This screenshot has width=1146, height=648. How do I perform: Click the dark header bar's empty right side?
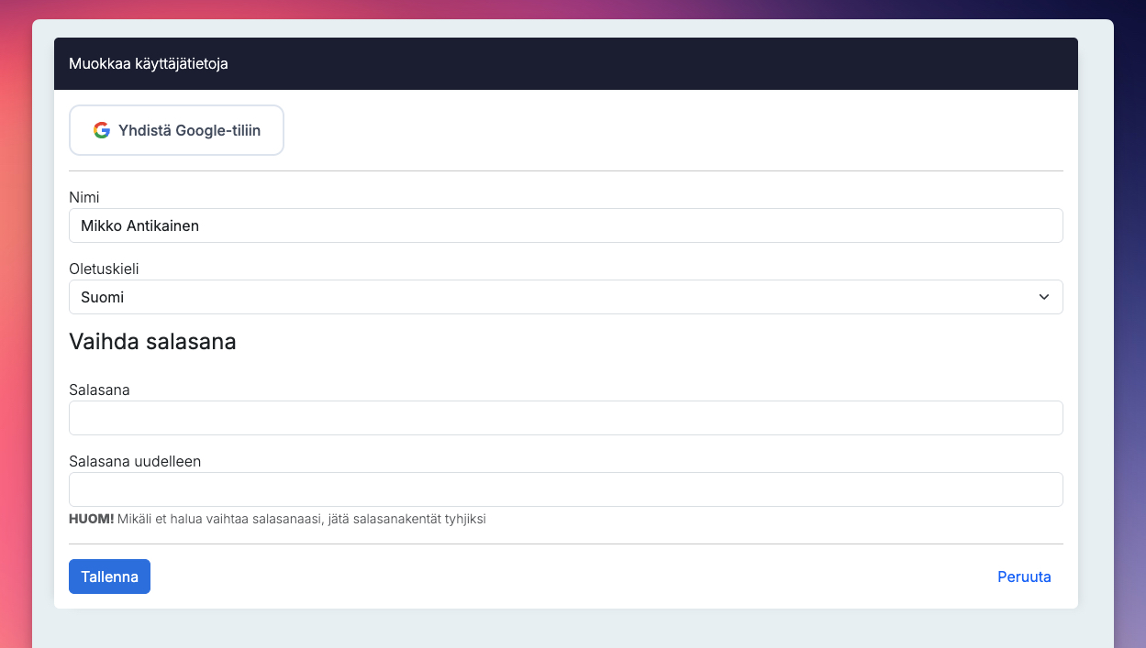(x=826, y=64)
